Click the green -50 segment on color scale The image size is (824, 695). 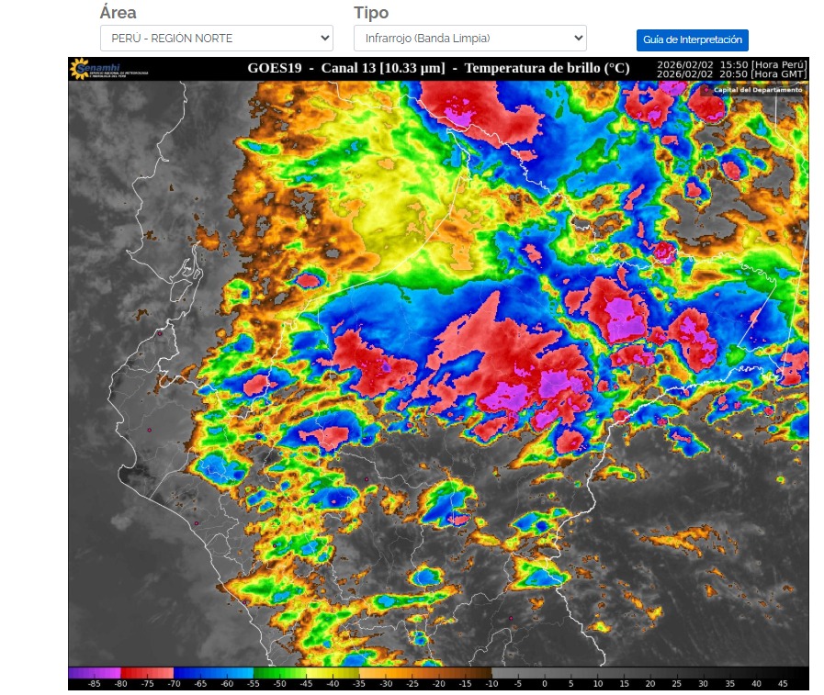(279, 673)
